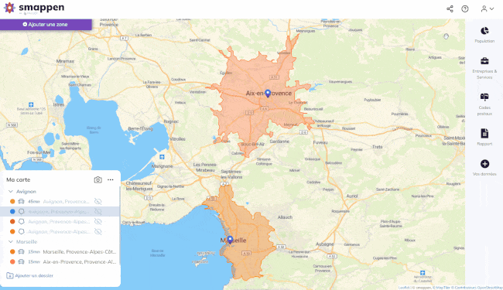The image size is (503, 290).
Task: Show the hidden 45mn Avignon zone
Action: 98,202
